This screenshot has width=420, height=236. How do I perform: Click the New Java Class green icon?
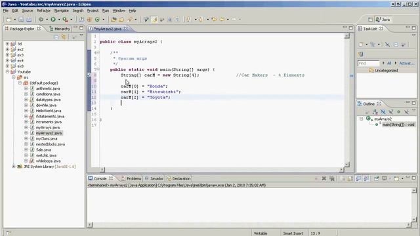click(97, 20)
